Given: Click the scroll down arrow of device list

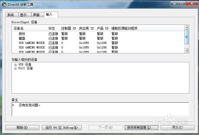Looking at the screenshot, I should tap(187, 50).
